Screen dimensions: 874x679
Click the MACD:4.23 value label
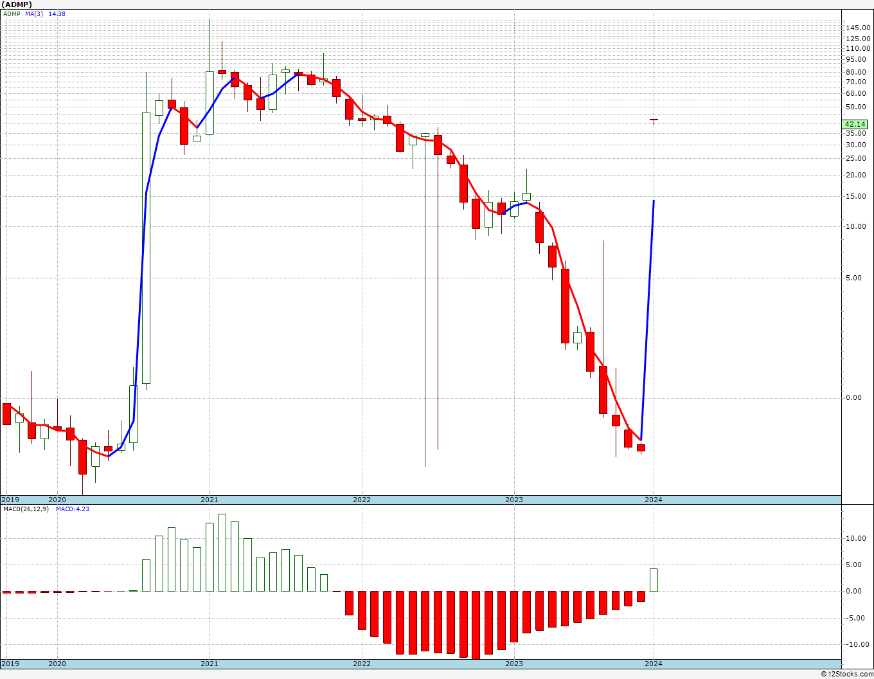(x=73, y=509)
